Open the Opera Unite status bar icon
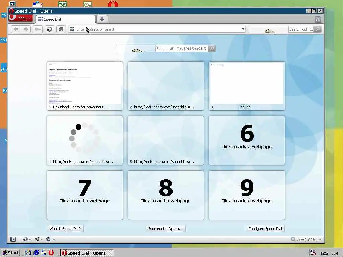 [37, 239]
